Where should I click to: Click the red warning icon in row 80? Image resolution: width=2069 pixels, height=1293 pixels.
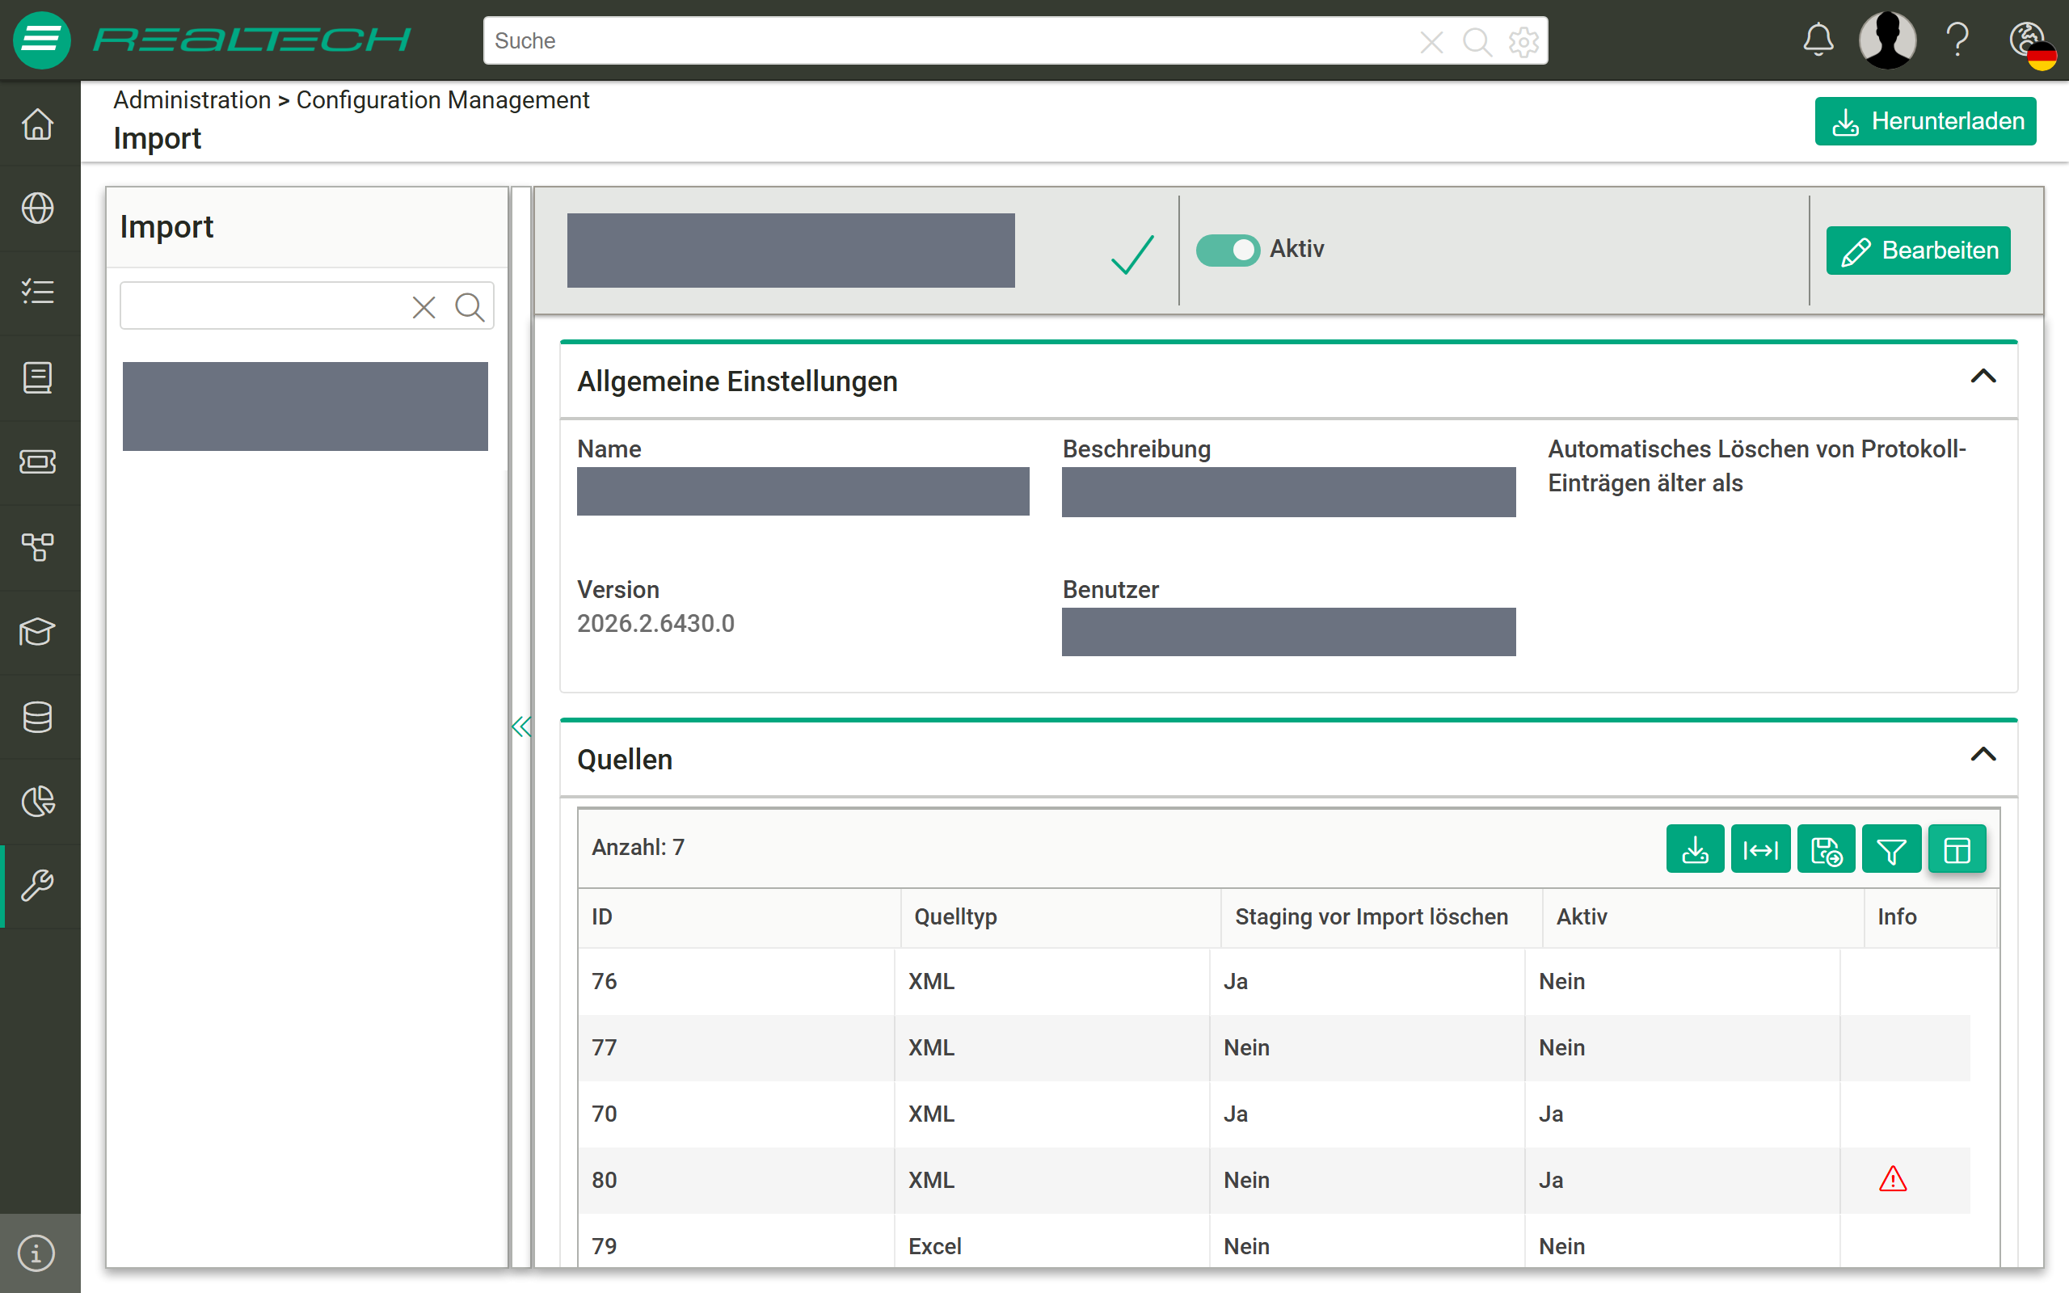click(x=1892, y=1179)
